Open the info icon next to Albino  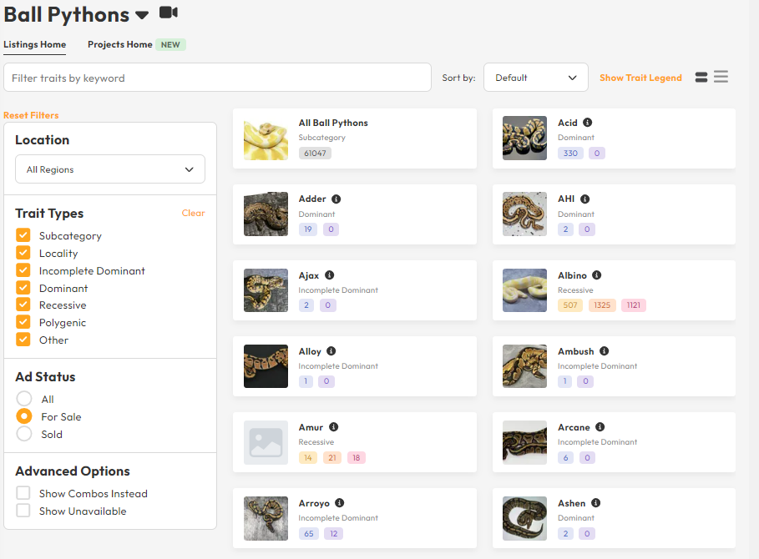(596, 275)
